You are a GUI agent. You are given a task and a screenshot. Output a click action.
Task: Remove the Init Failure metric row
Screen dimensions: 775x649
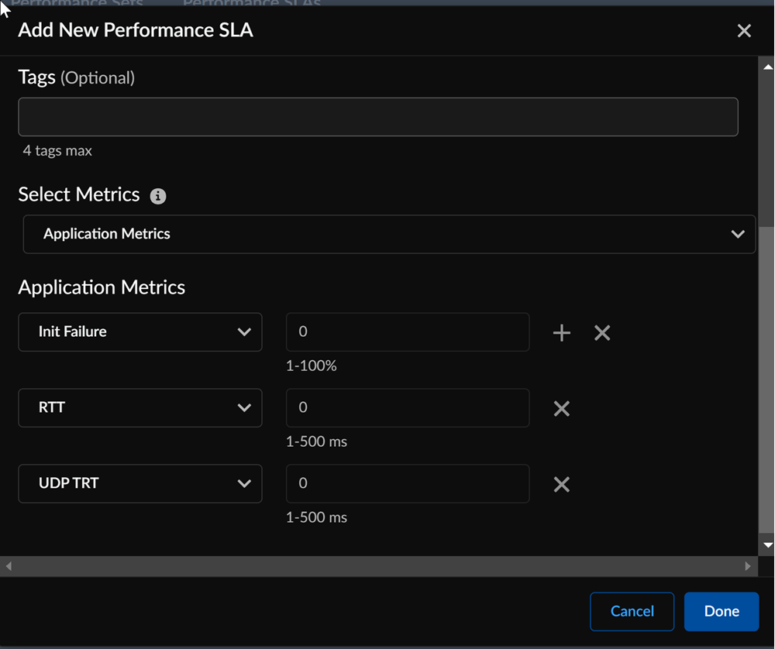point(602,333)
